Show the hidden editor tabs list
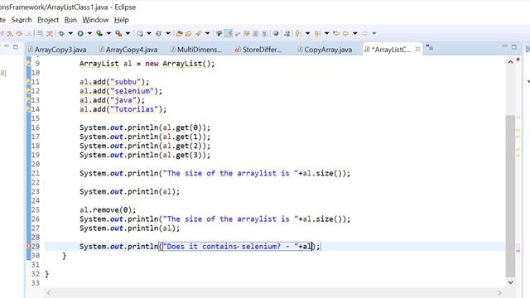This screenshot has width=530, height=298. pyautogui.click(x=429, y=48)
